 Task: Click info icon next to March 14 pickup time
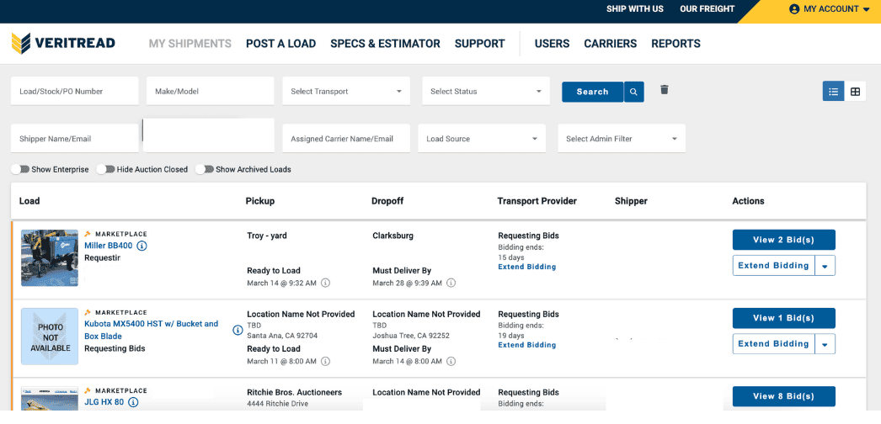click(x=325, y=284)
